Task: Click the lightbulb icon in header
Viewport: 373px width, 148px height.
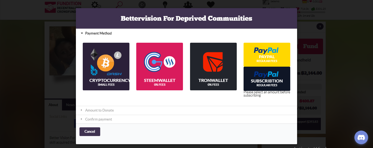Action: 165,5
